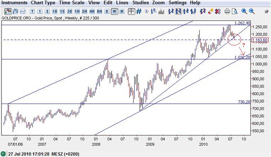Expand the Time Scale menu
This screenshot has width=271, height=157.
point(71,3)
